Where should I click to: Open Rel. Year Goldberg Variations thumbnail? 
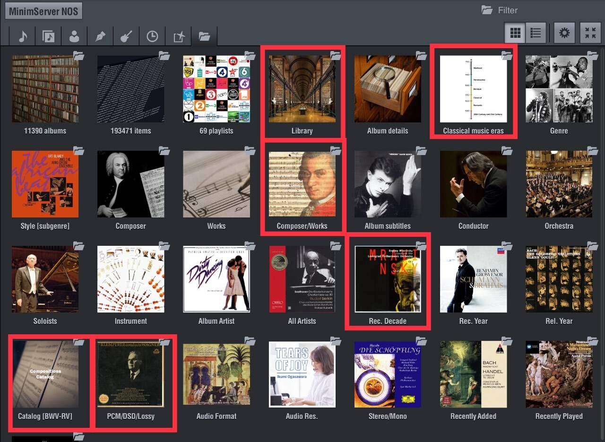[x=559, y=279]
